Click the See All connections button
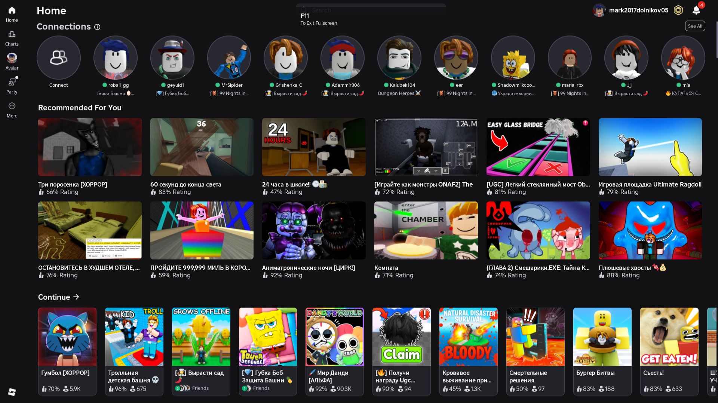The height and width of the screenshot is (403, 718). pos(695,26)
